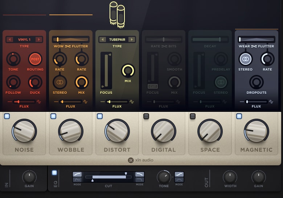This screenshot has width=283, height=198.
Task: Click the Digital Smooth knob
Action: tap(175, 59)
